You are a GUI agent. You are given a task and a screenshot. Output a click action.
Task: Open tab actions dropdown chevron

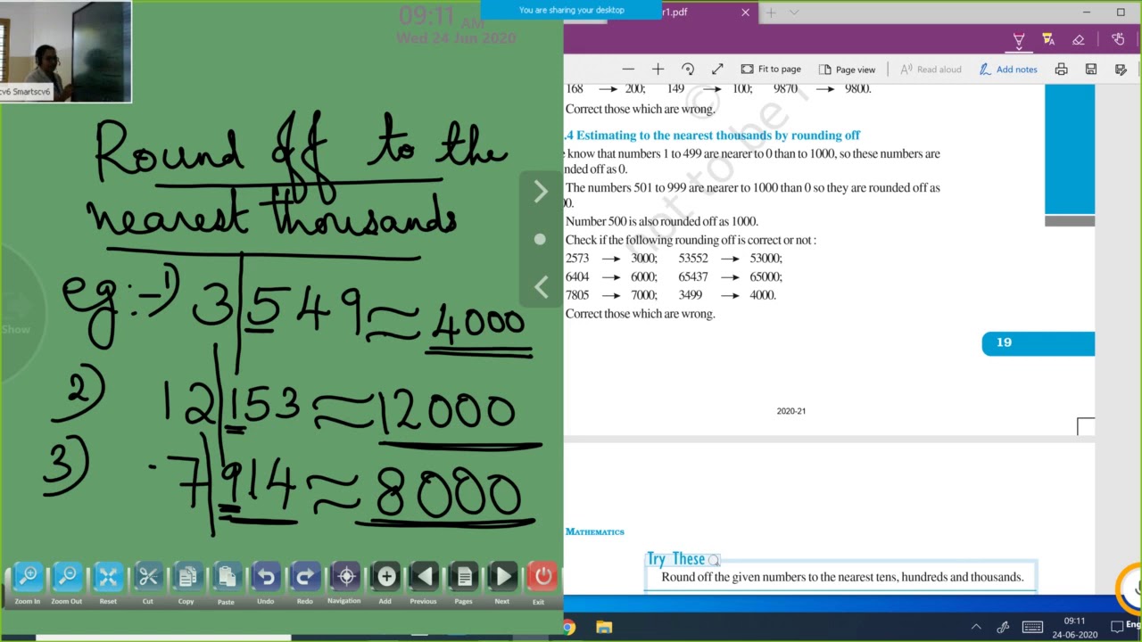tap(794, 12)
